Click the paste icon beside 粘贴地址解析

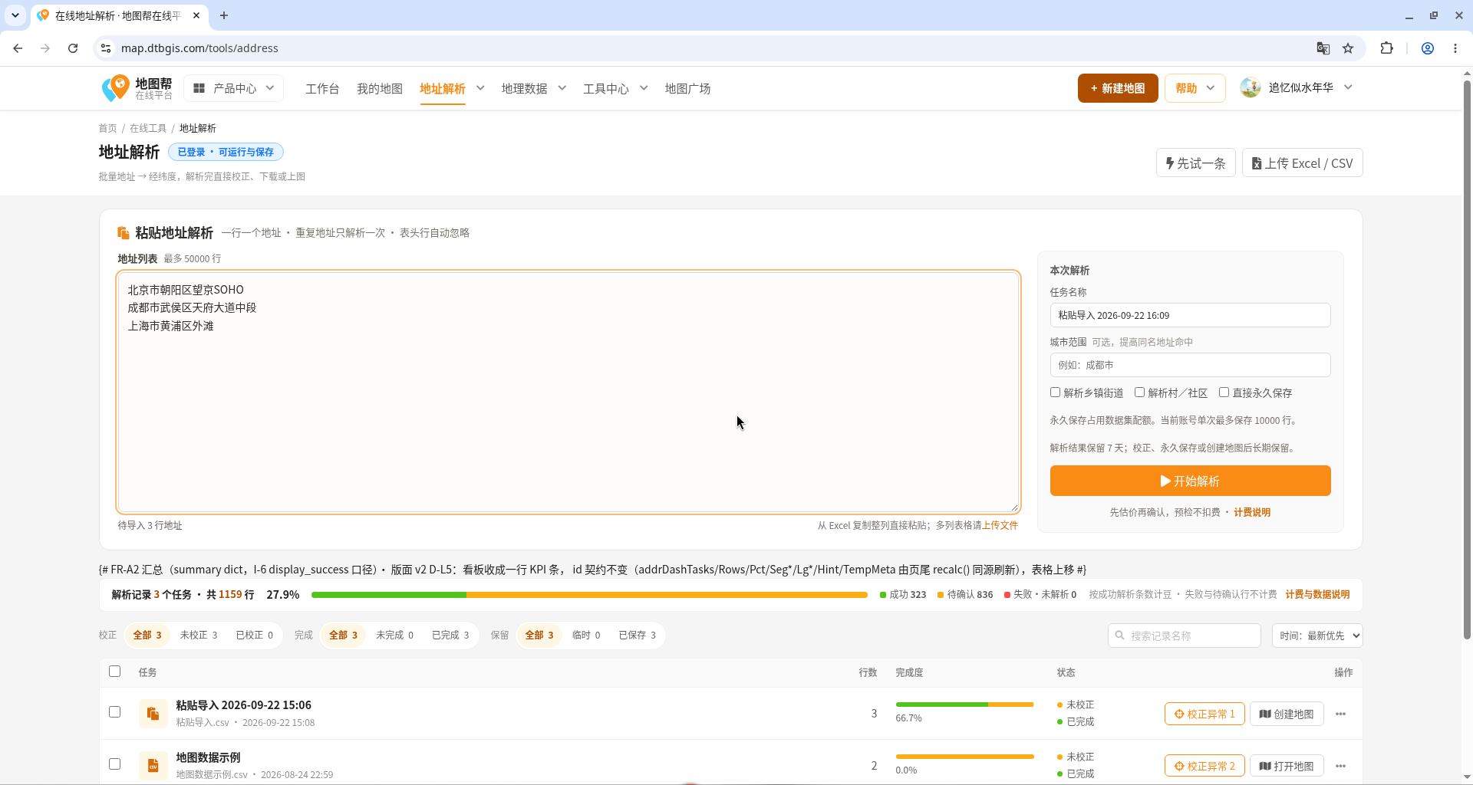tap(123, 233)
